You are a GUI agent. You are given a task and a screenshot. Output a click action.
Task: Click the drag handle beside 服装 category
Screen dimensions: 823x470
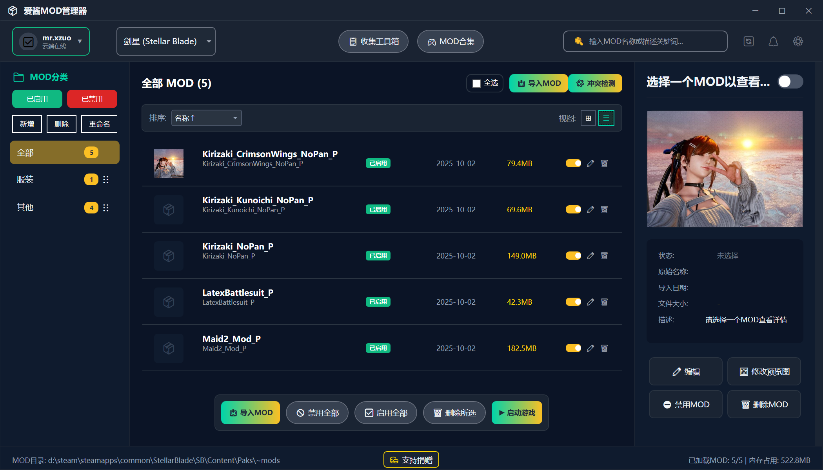click(x=105, y=179)
